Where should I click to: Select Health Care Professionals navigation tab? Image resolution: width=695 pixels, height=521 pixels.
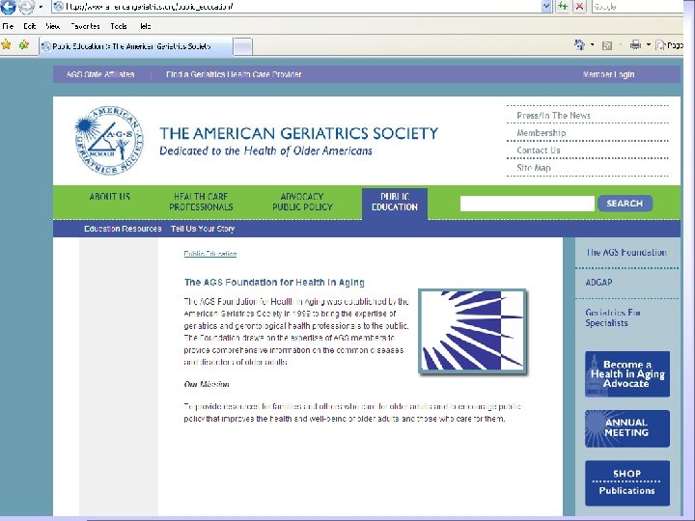201,202
